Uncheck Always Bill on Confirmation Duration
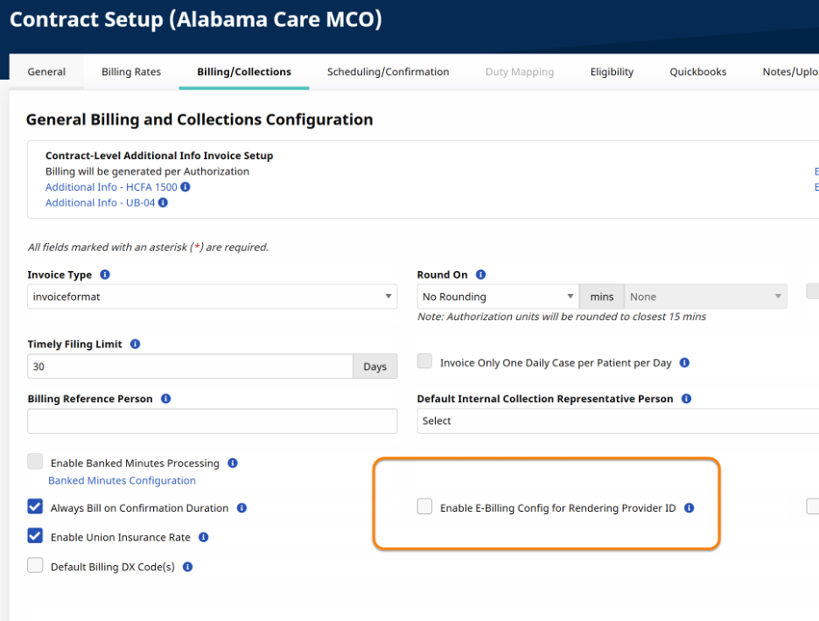The height and width of the screenshot is (621, 819). (x=35, y=506)
